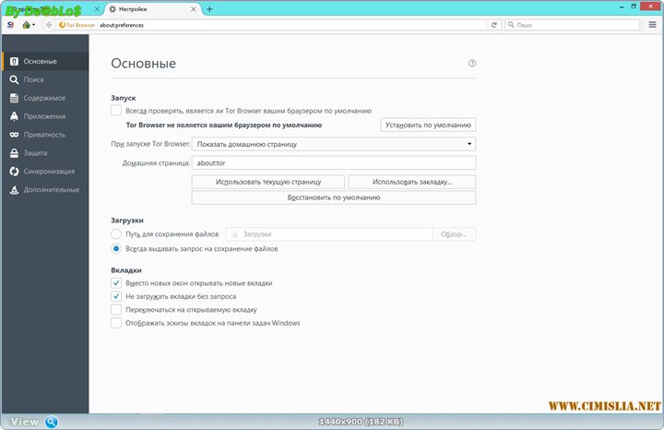Enable 'Переключаться на открываемую вкладку' checkbox
The width and height of the screenshot is (664, 430).
coord(116,310)
